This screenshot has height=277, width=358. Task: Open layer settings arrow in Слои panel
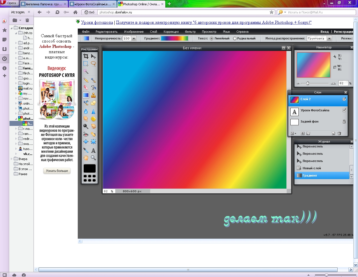[x=293, y=133]
